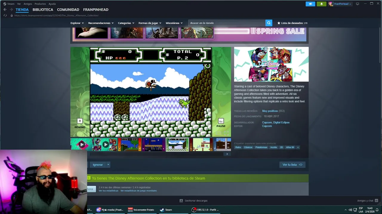Open the dropdown arrow beside Ignorar
The height and width of the screenshot is (214, 382).
[108, 165]
